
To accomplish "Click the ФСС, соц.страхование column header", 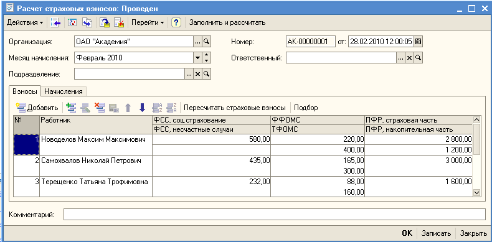I will (212, 120).
